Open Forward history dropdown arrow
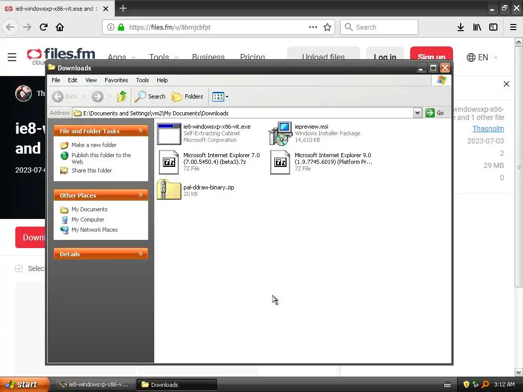 [109, 96]
